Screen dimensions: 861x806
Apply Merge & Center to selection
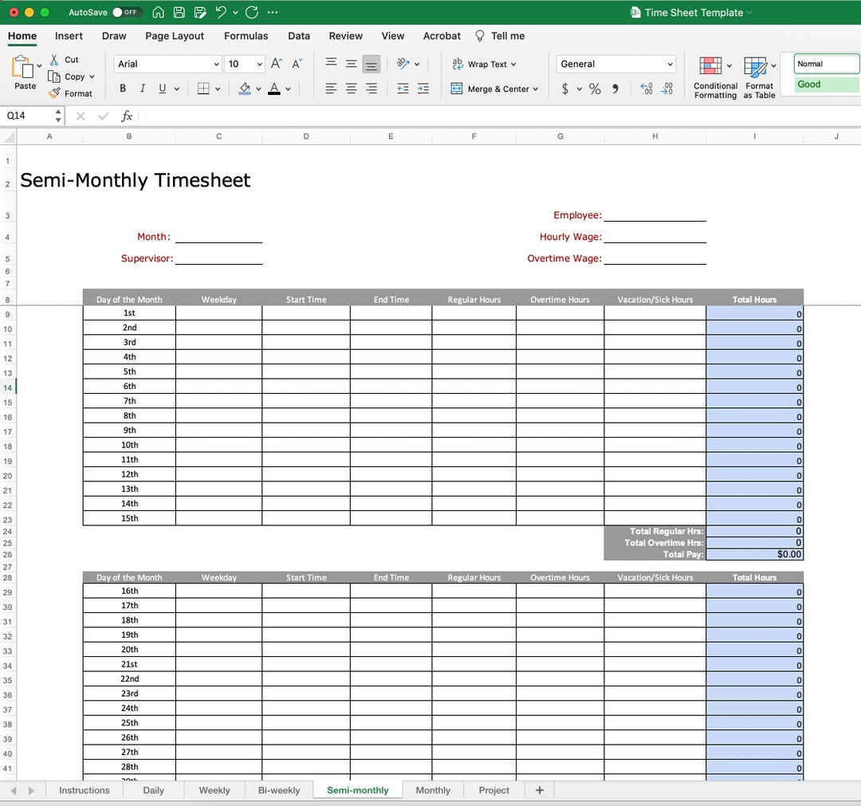click(x=494, y=88)
